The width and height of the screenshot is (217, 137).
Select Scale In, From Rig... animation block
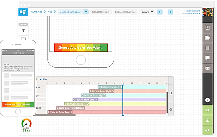94,95
